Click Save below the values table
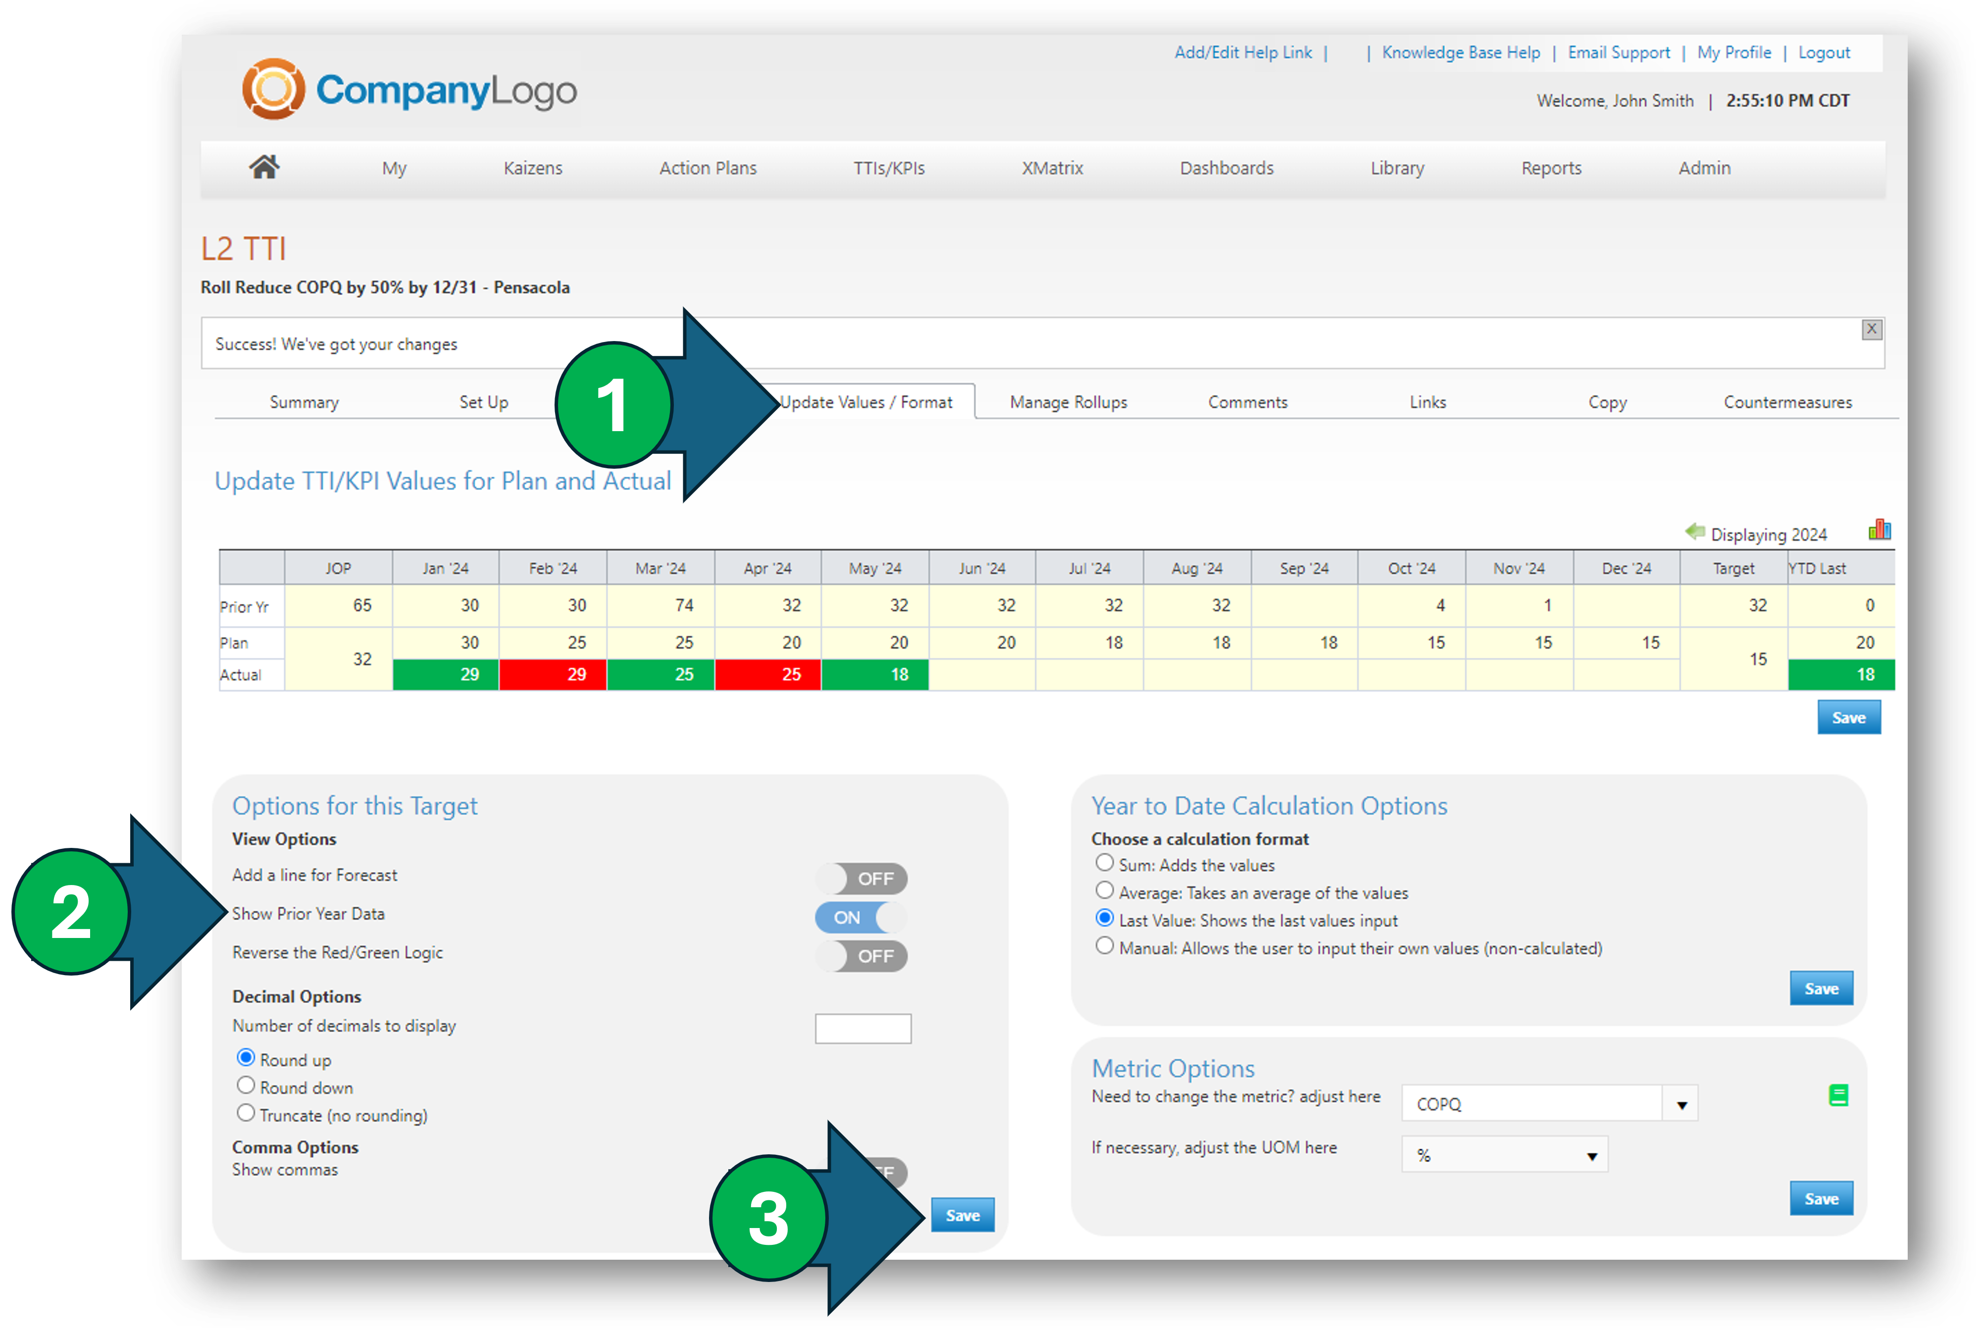The height and width of the screenshot is (1330, 1978). (x=1848, y=718)
